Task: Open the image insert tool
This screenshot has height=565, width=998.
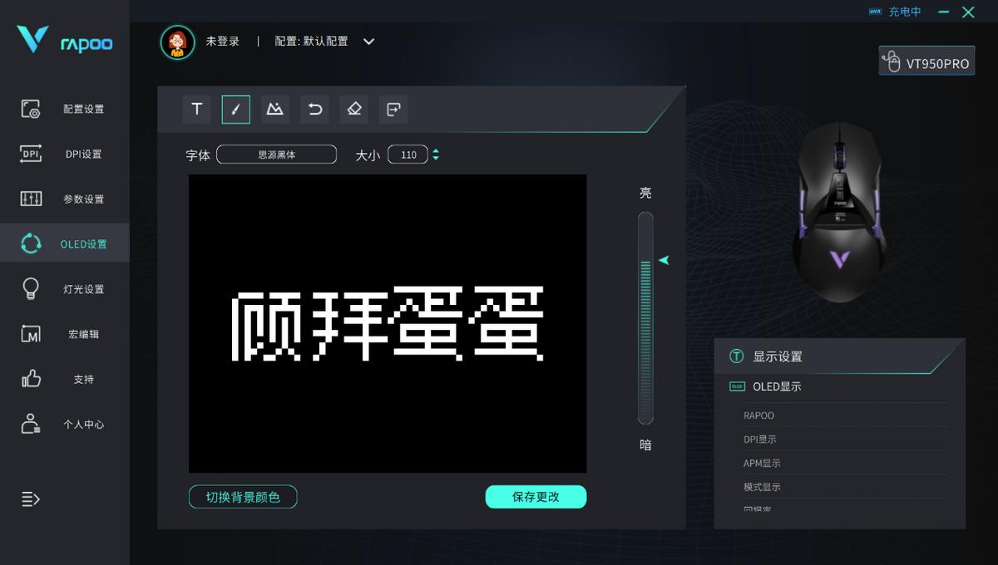Action: click(274, 109)
